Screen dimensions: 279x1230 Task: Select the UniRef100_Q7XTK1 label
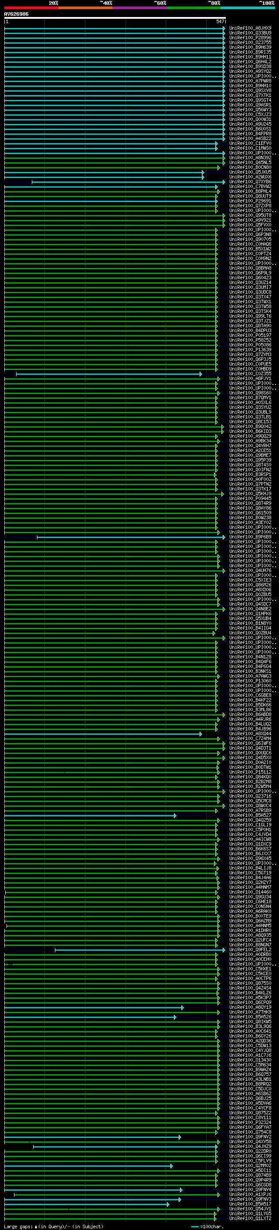(250, 96)
